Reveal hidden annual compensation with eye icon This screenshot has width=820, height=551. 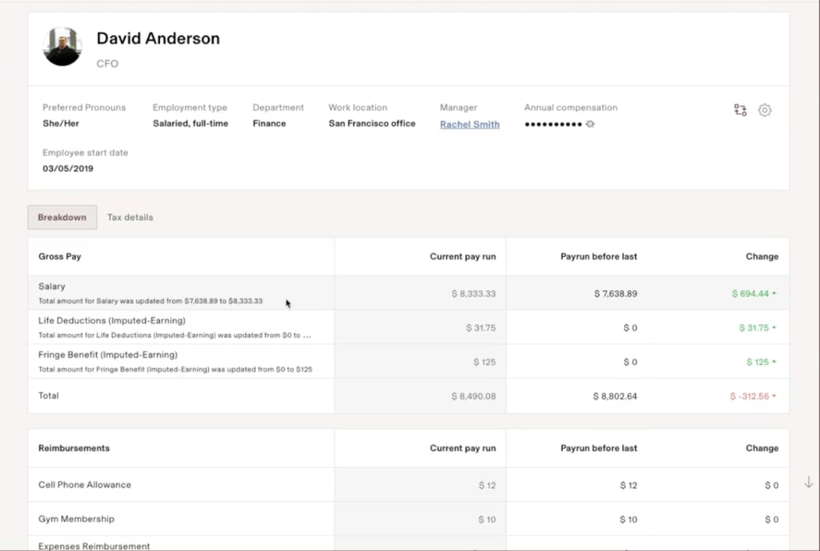pyautogui.click(x=590, y=124)
